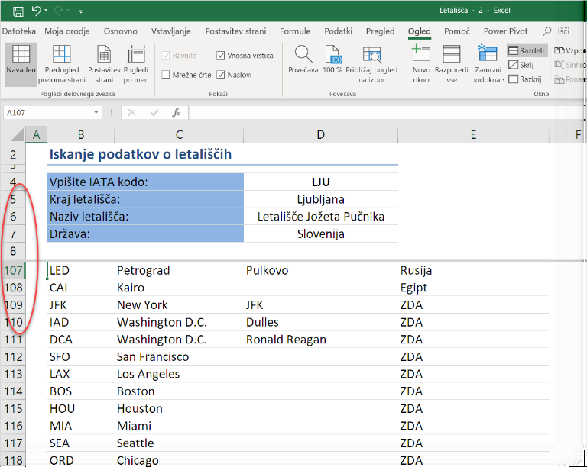This screenshot has height=467, width=587.
Task: Select column A header
Action: pos(37,135)
